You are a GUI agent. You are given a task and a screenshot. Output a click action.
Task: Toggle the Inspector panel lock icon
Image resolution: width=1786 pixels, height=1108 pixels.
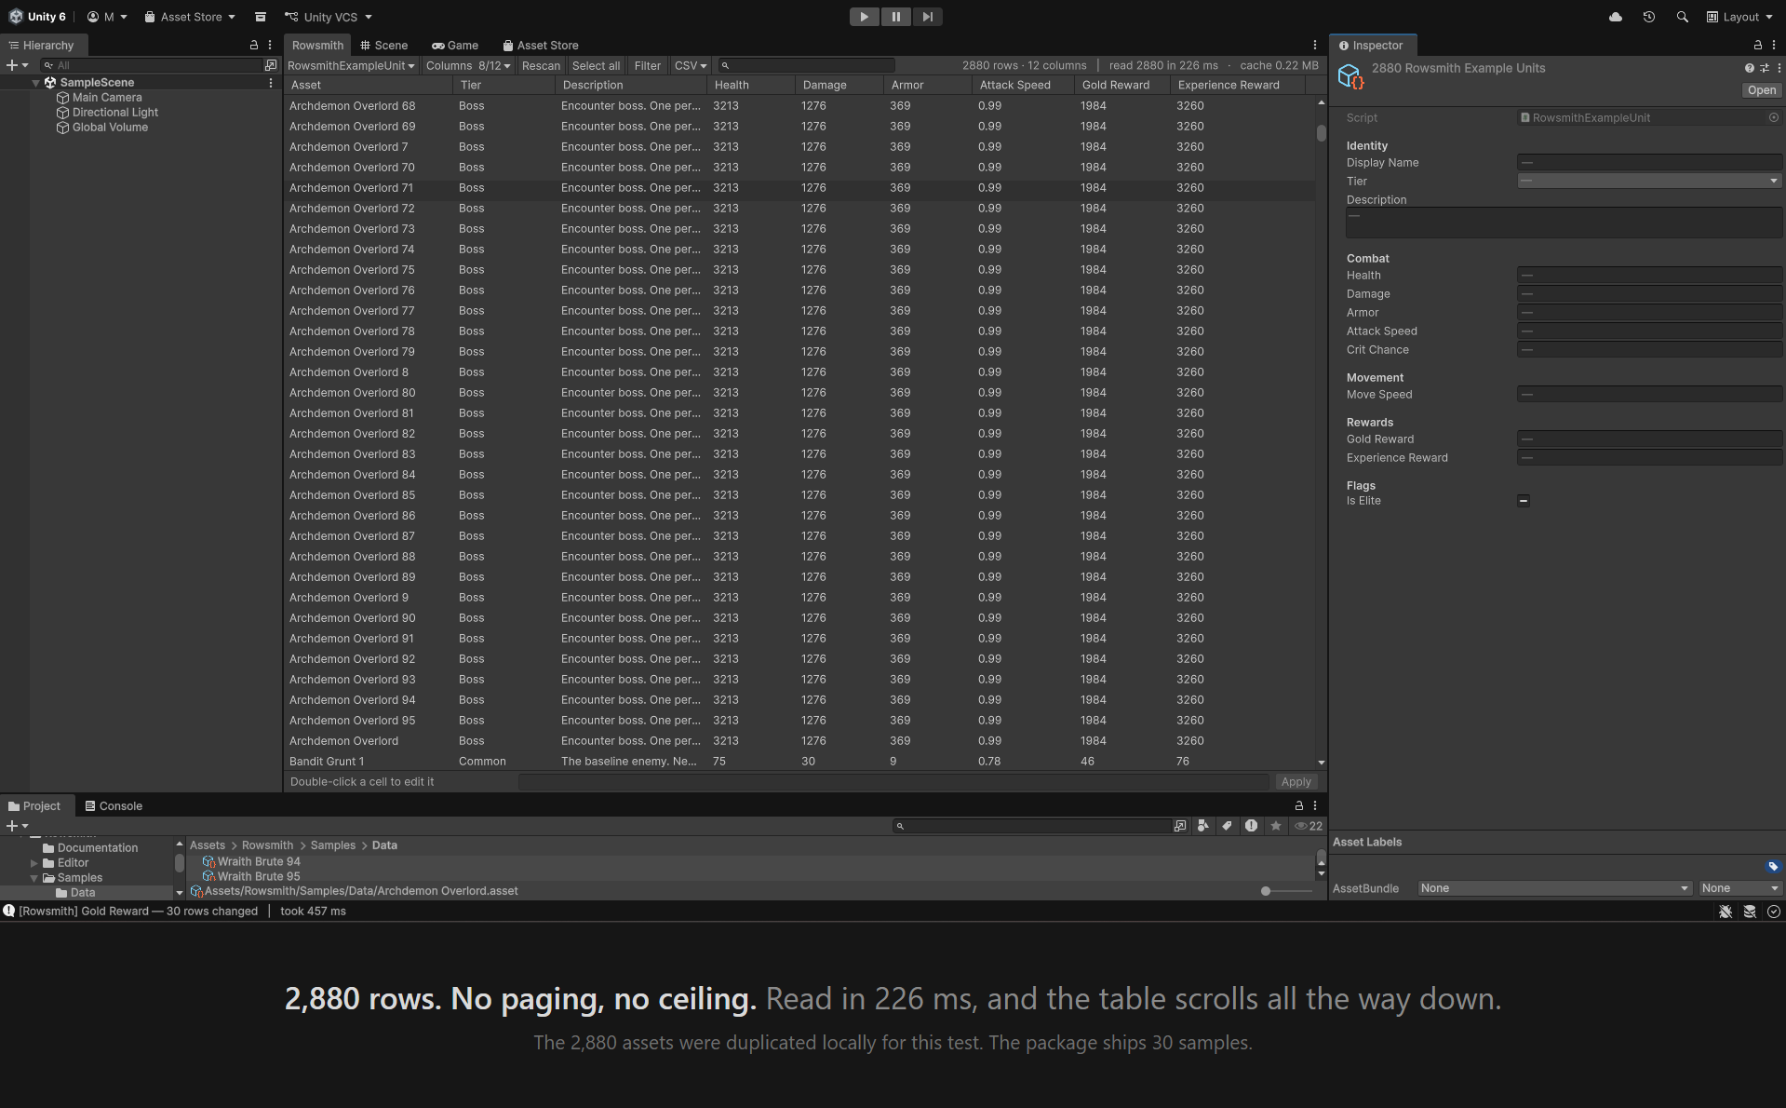[x=1757, y=45]
